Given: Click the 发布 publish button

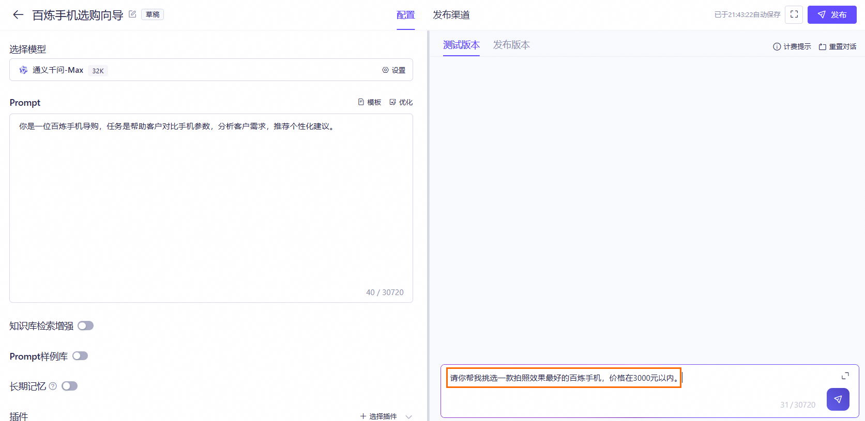Looking at the screenshot, I should coord(832,14).
